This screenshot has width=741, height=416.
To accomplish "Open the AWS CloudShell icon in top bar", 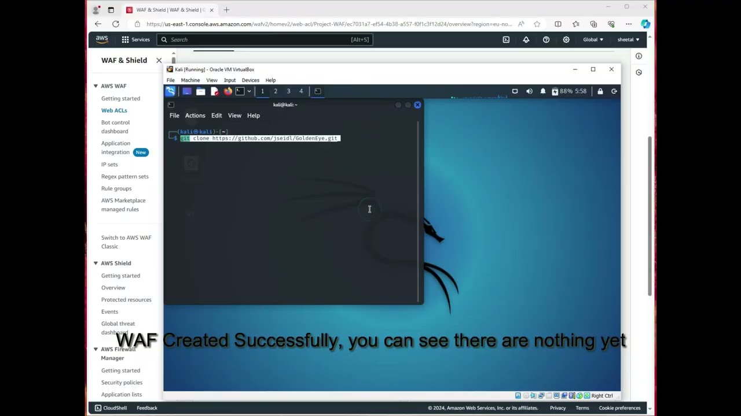I will coord(506,39).
